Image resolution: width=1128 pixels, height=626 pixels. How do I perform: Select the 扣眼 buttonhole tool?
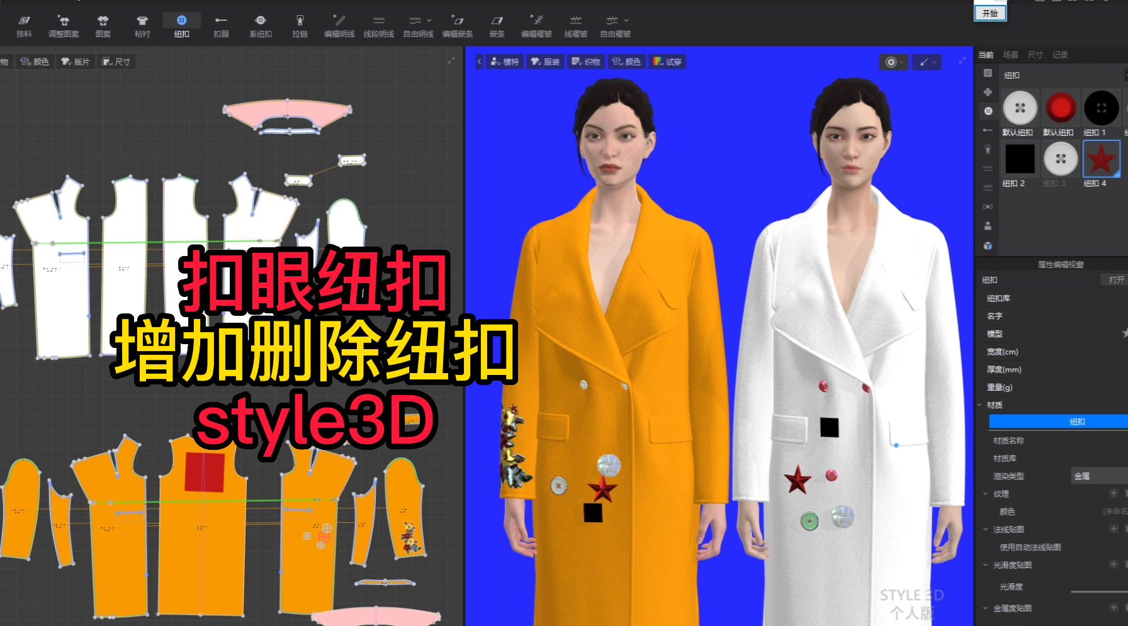[221, 26]
